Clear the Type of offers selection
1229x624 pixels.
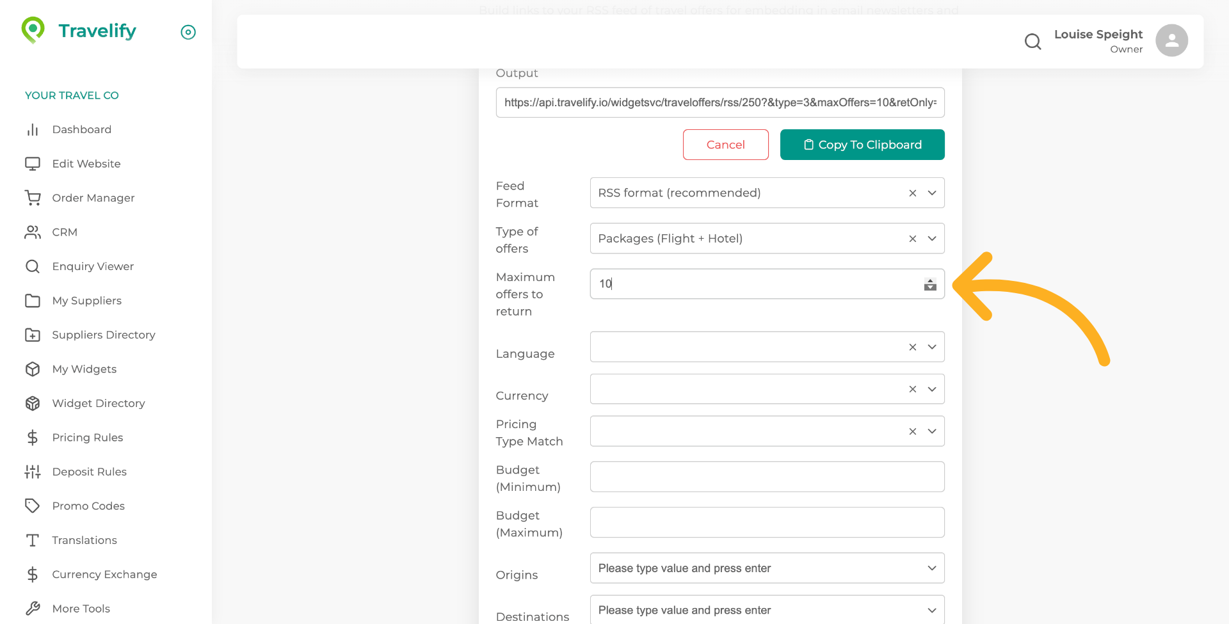coord(913,239)
